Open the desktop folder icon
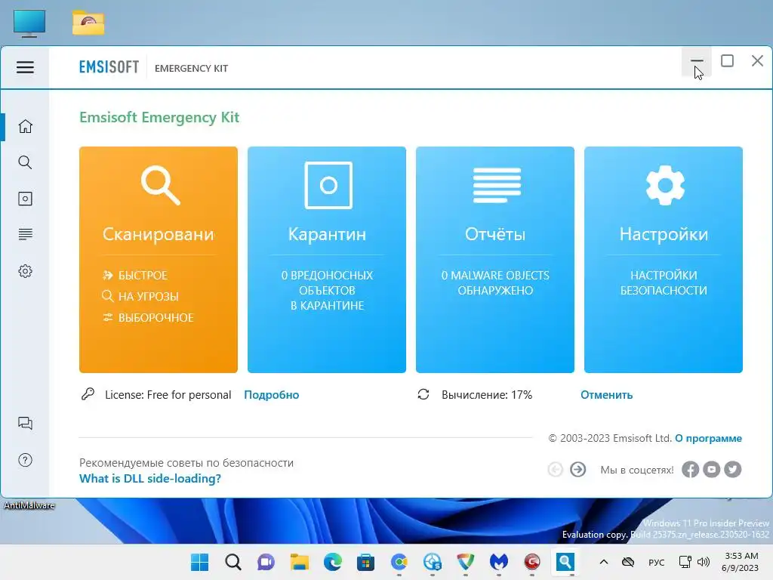773x580 pixels. 88,23
